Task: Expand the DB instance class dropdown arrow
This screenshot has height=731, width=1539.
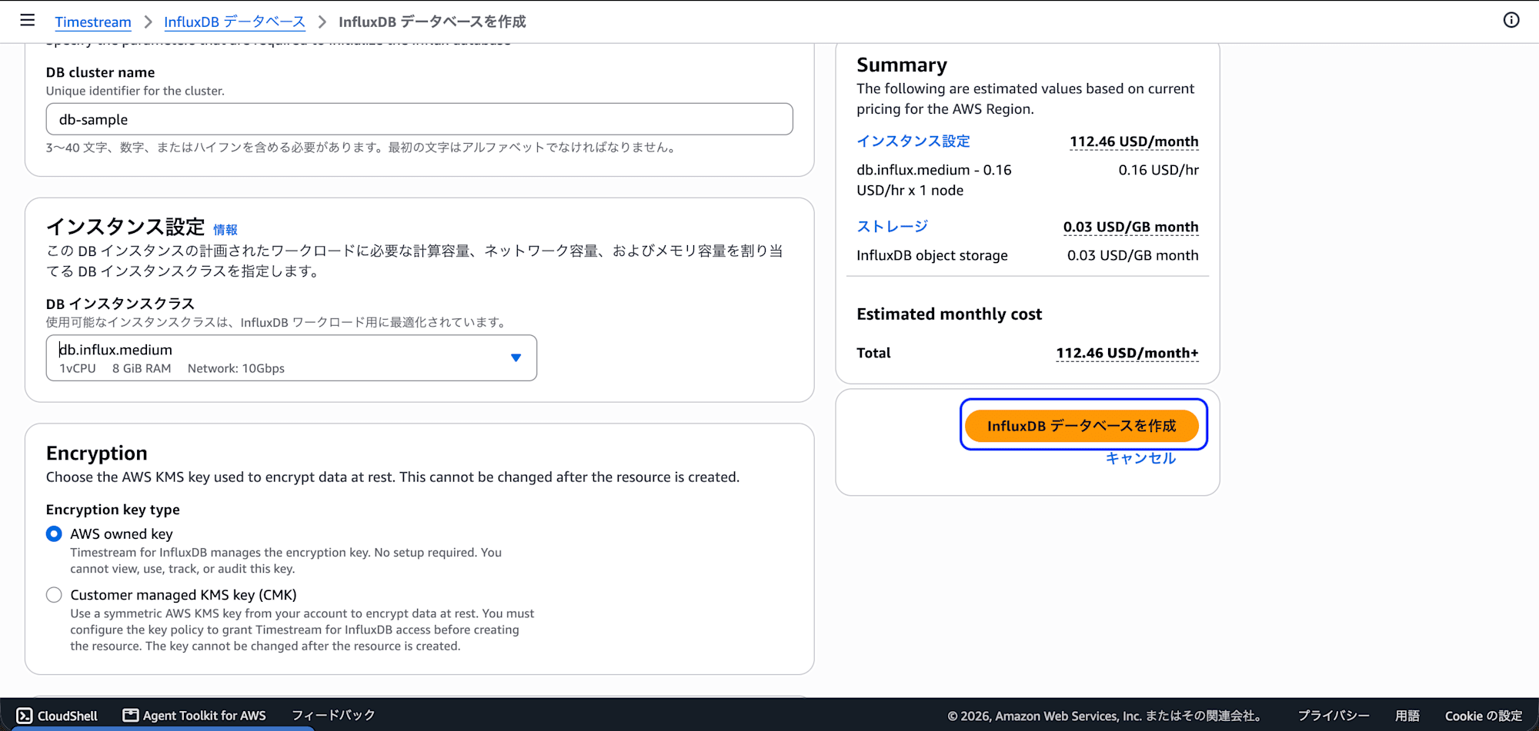Action: pos(516,357)
